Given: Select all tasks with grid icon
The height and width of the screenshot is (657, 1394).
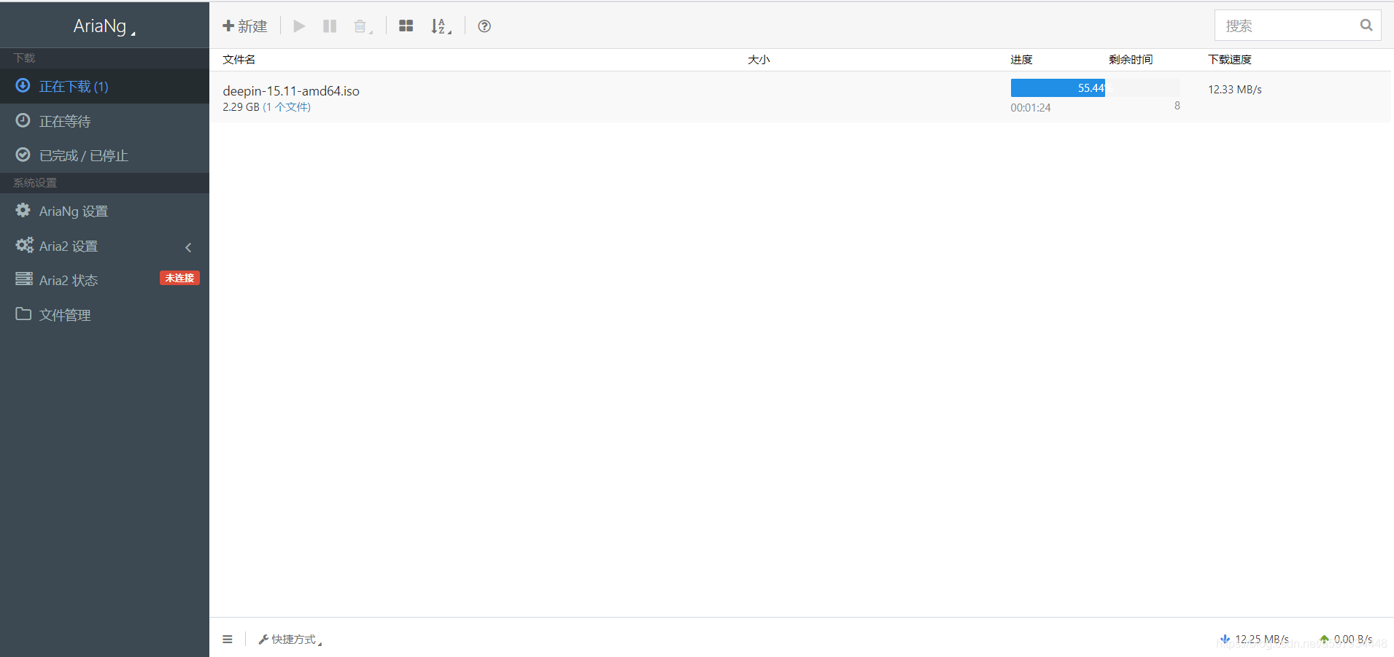Looking at the screenshot, I should coord(406,26).
